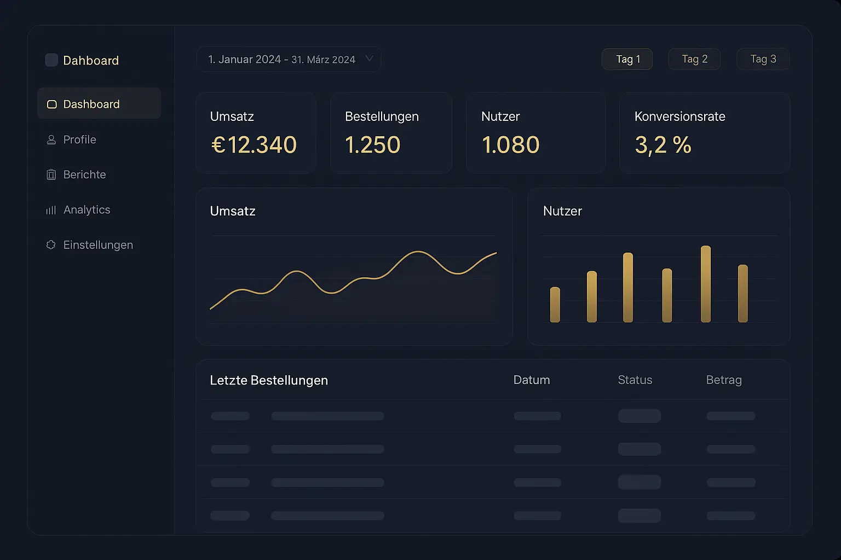The image size is (841, 560).
Task: Select the Analytics bar-chart icon
Action: pyautogui.click(x=51, y=209)
